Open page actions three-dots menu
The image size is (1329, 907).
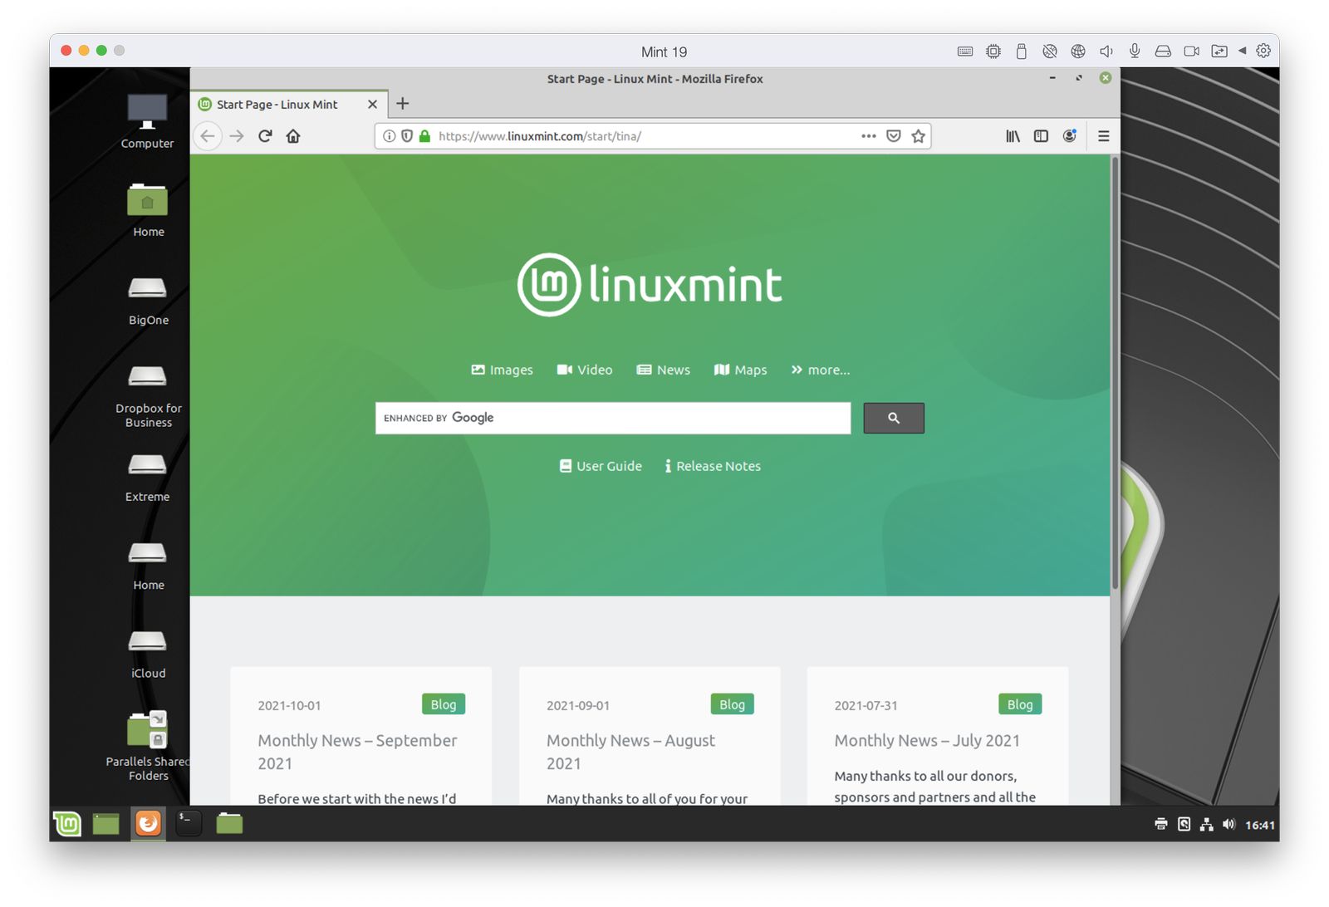[x=869, y=136]
